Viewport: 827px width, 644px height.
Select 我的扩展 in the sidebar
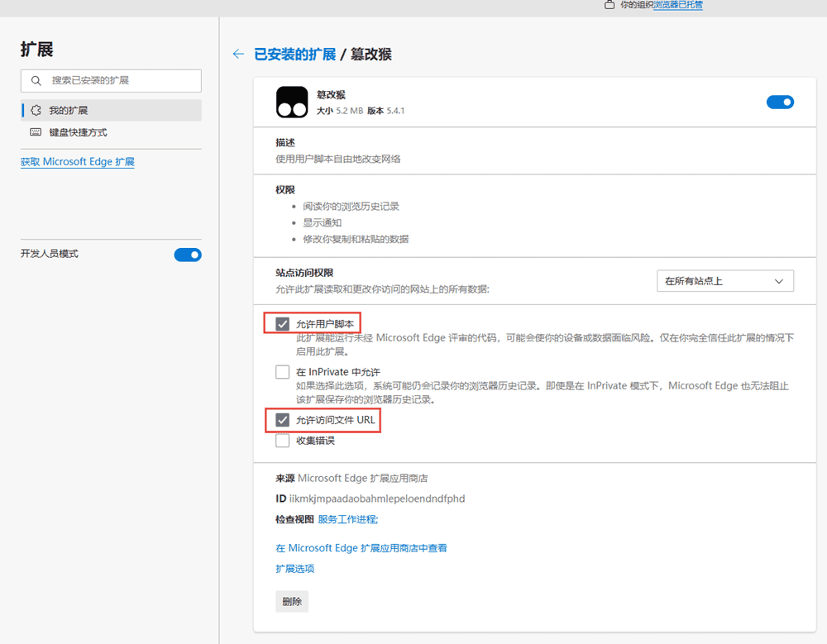click(x=68, y=110)
